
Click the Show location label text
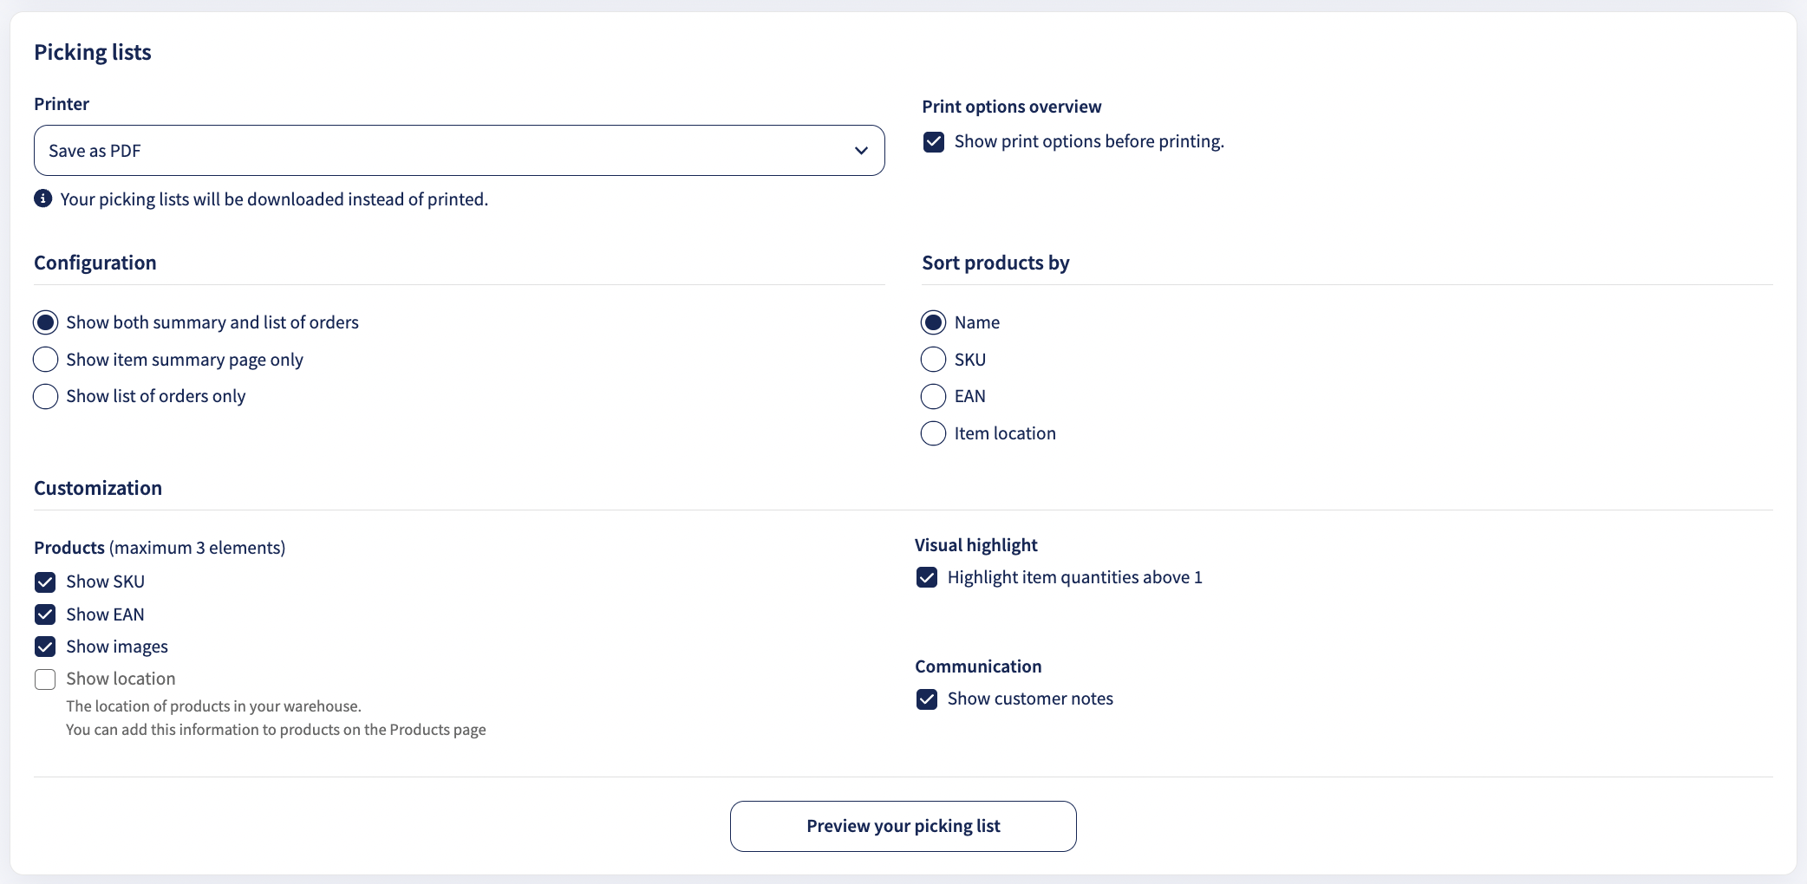(x=121, y=679)
